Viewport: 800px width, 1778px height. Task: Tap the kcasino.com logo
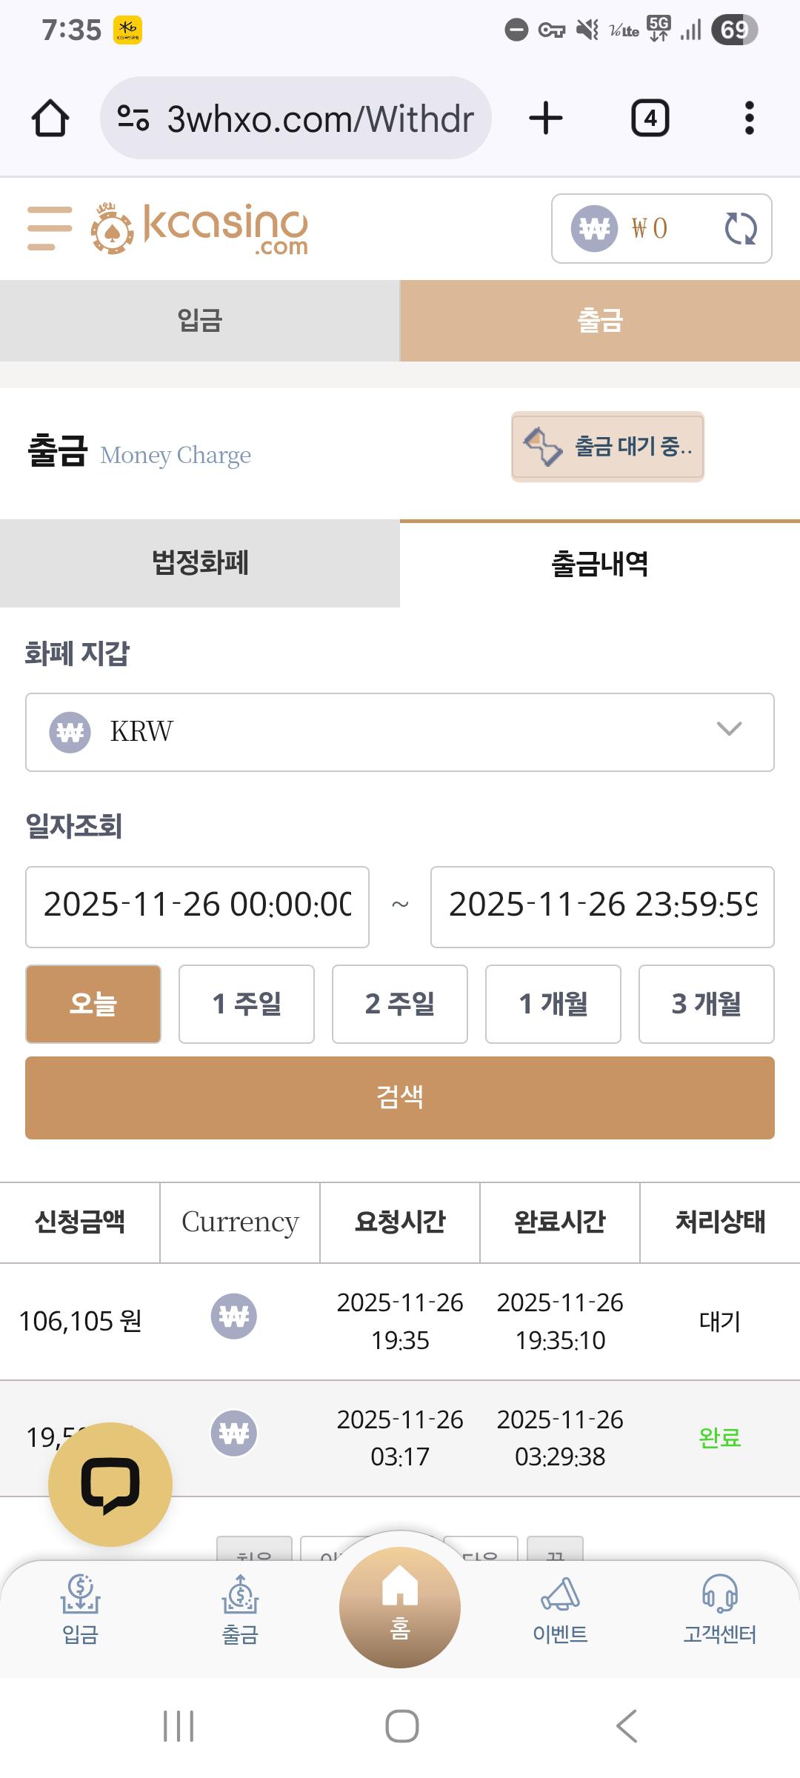pyautogui.click(x=199, y=229)
